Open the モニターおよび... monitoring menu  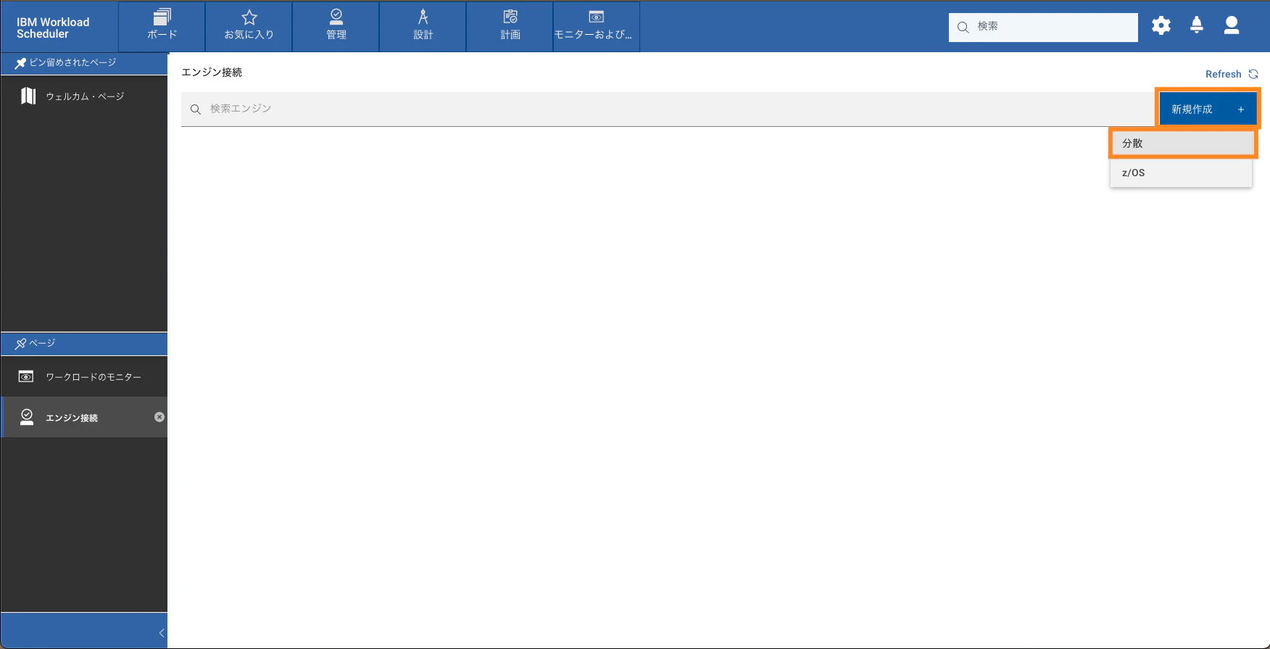pos(596,26)
